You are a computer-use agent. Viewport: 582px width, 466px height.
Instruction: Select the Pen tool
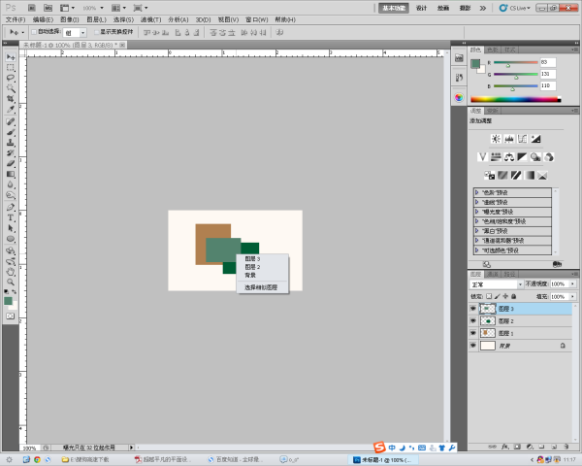tap(11, 207)
